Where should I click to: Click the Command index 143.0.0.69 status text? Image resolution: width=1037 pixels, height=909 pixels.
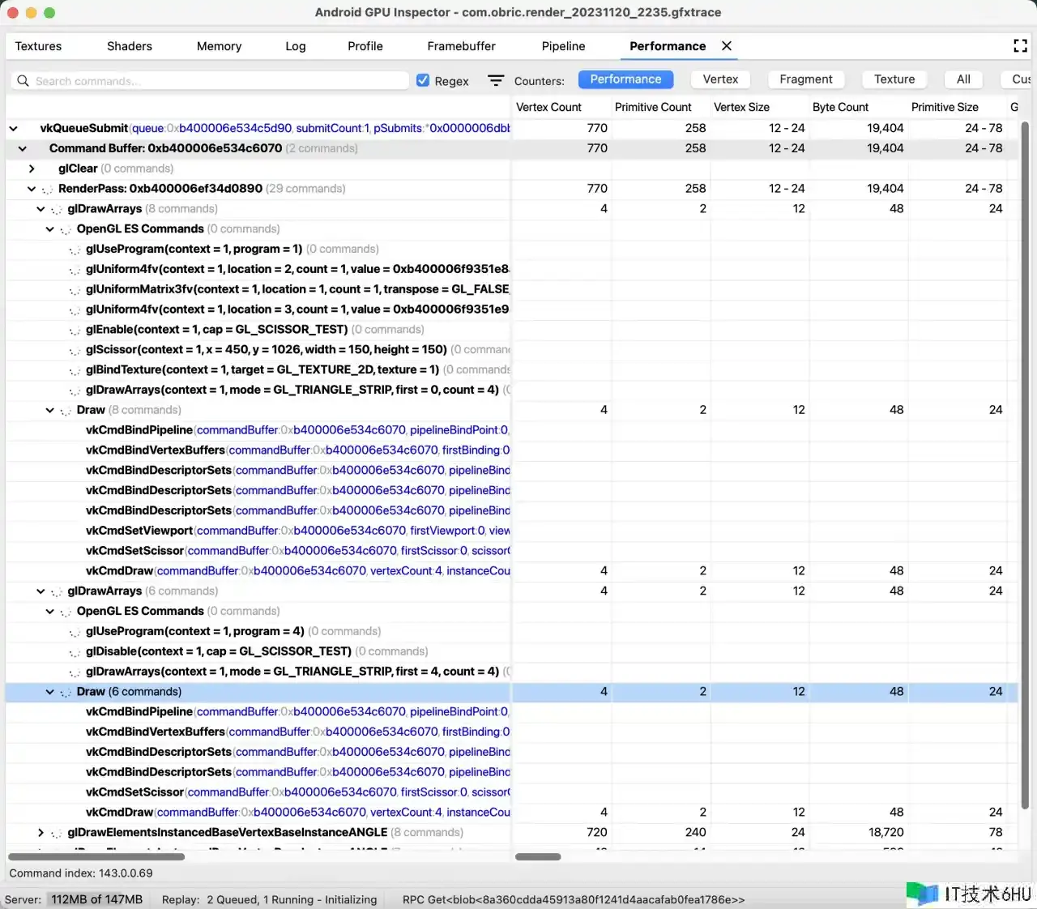(x=81, y=873)
